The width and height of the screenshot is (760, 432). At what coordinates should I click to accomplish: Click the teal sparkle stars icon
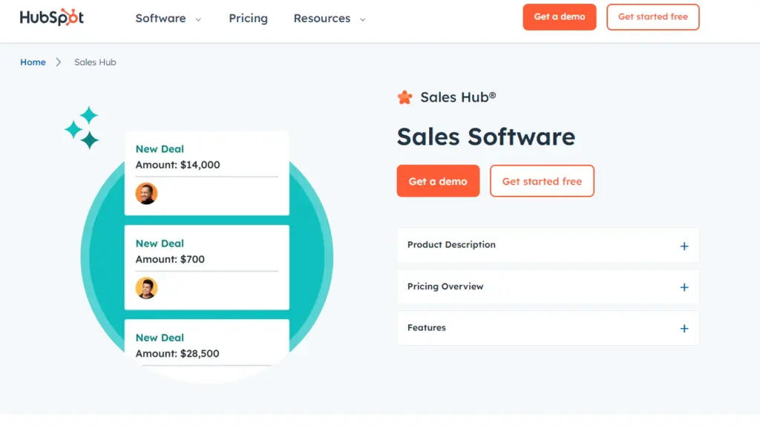click(x=82, y=128)
